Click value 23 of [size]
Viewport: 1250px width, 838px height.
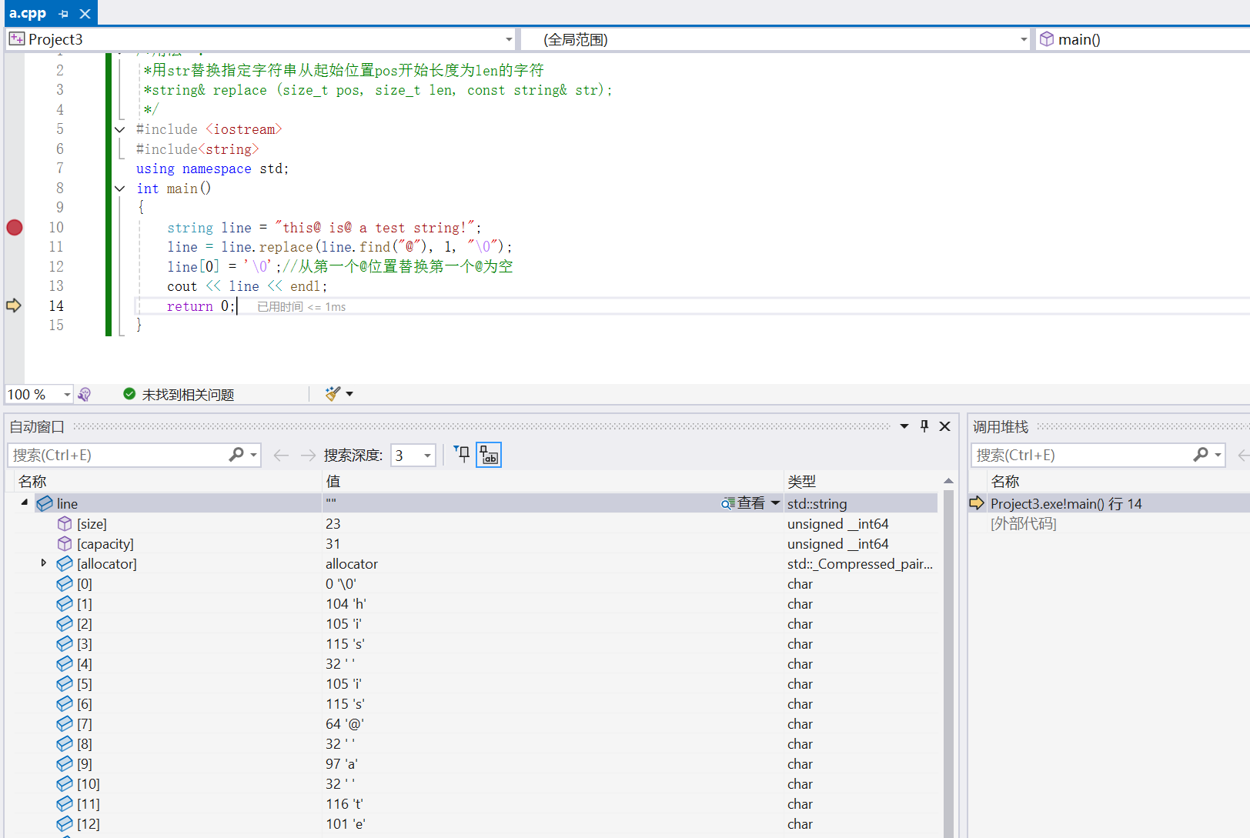click(x=333, y=524)
